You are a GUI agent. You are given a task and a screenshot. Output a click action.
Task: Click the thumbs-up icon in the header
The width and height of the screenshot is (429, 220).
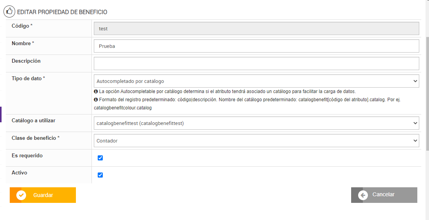(x=9, y=12)
